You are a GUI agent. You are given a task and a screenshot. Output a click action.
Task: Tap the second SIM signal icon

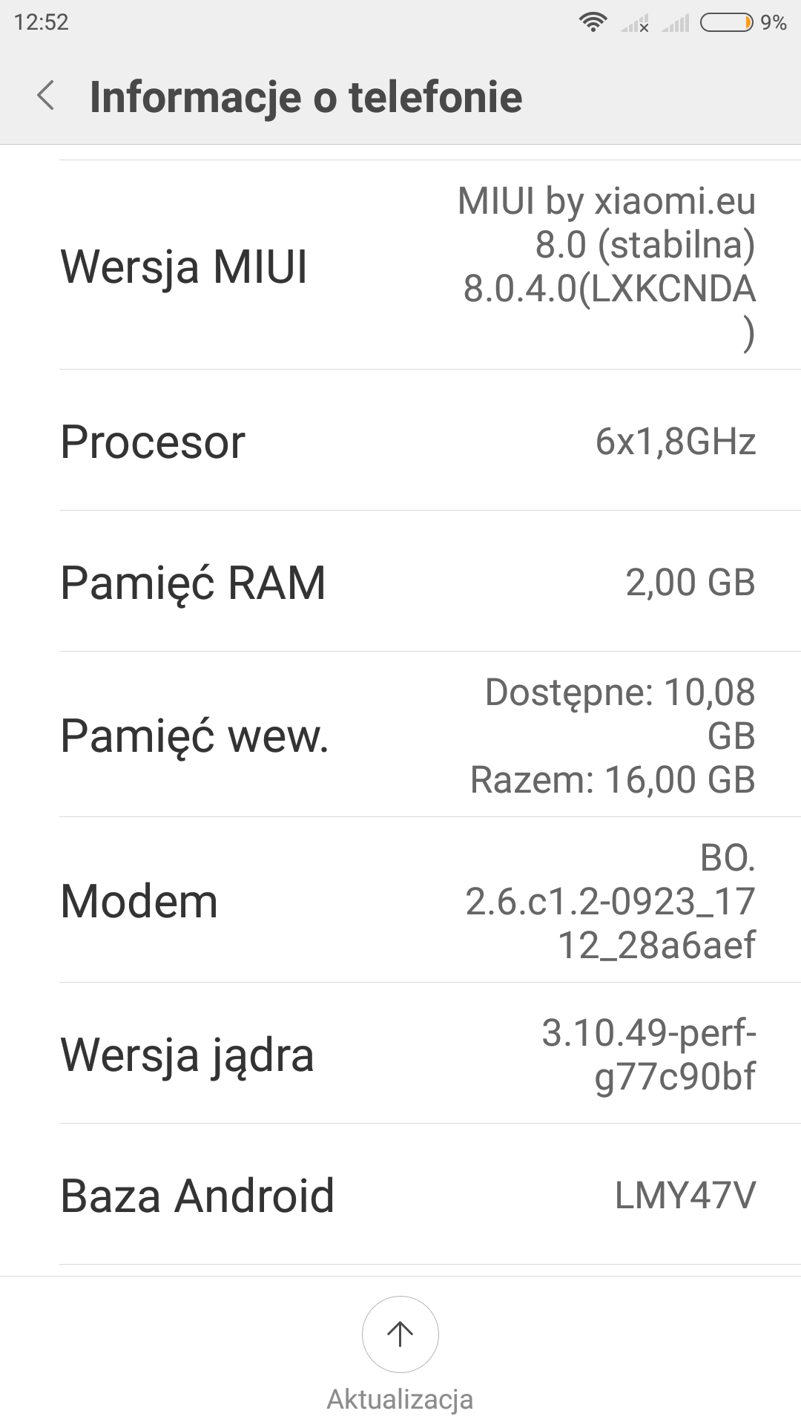pos(675,24)
